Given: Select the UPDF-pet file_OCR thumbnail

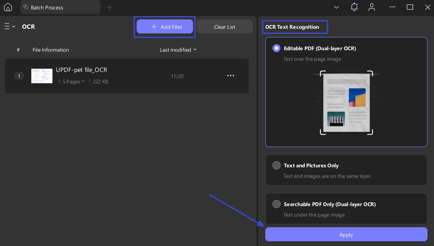Looking at the screenshot, I should pyautogui.click(x=42, y=76).
